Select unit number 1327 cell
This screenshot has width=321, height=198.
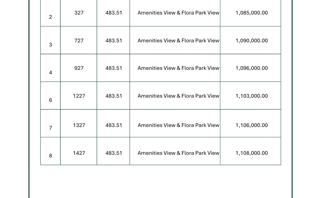[79, 123]
